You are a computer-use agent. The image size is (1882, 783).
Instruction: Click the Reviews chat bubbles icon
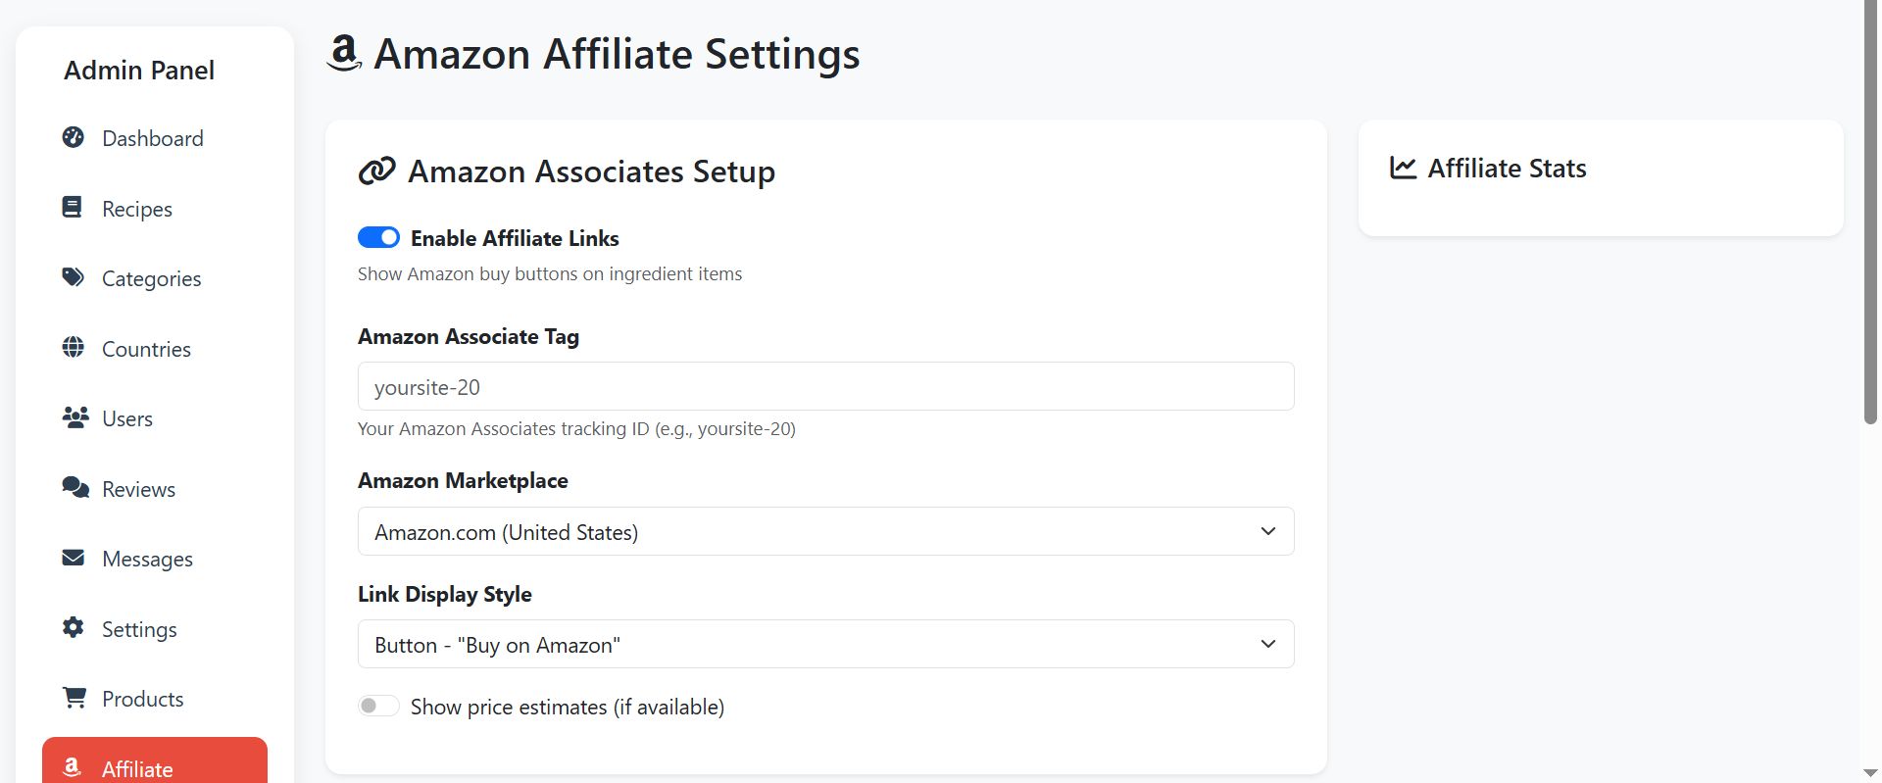coord(74,488)
